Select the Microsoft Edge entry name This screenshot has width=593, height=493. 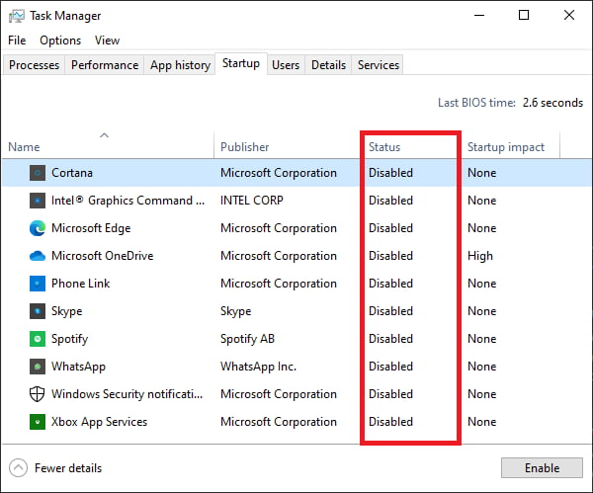click(91, 228)
